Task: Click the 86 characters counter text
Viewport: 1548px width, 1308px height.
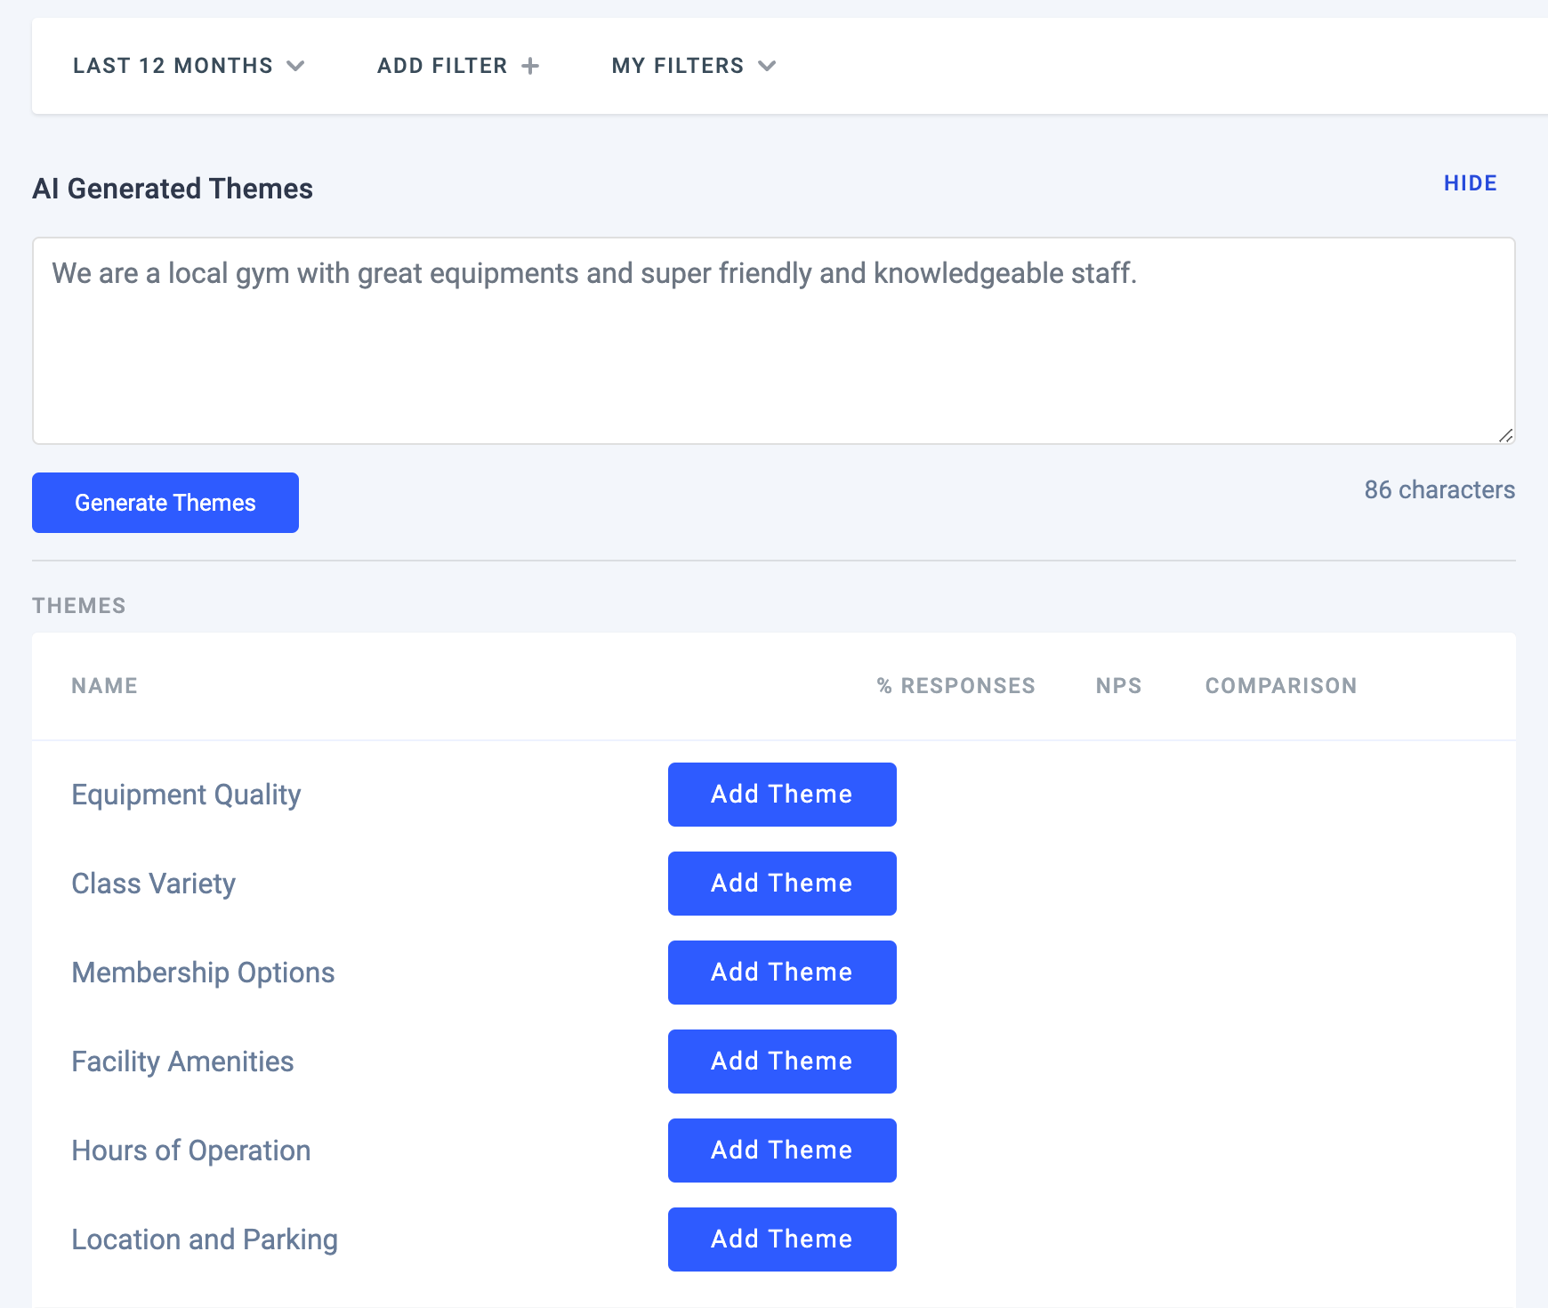Action: tap(1439, 489)
